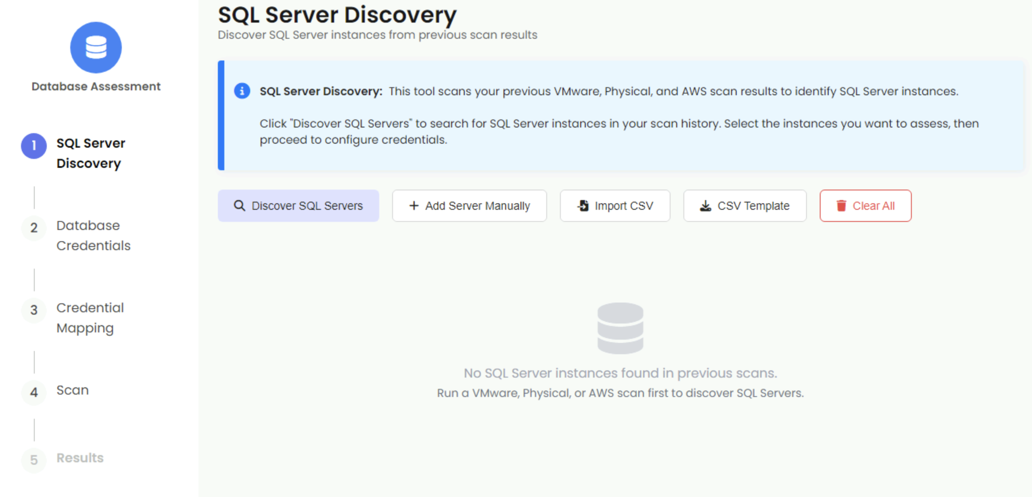The height and width of the screenshot is (497, 1032).
Task: Click the Database Assessment database icon
Action: pos(96,47)
